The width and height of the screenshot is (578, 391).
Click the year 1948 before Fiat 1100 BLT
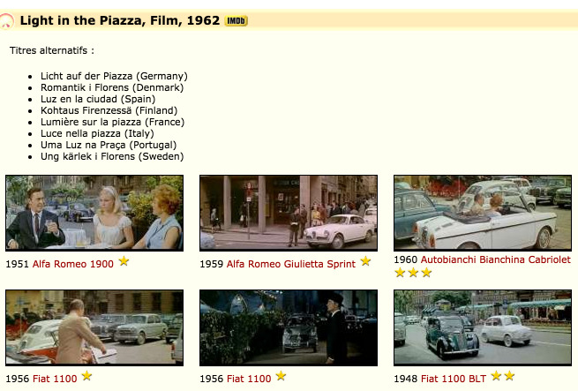tap(406, 379)
